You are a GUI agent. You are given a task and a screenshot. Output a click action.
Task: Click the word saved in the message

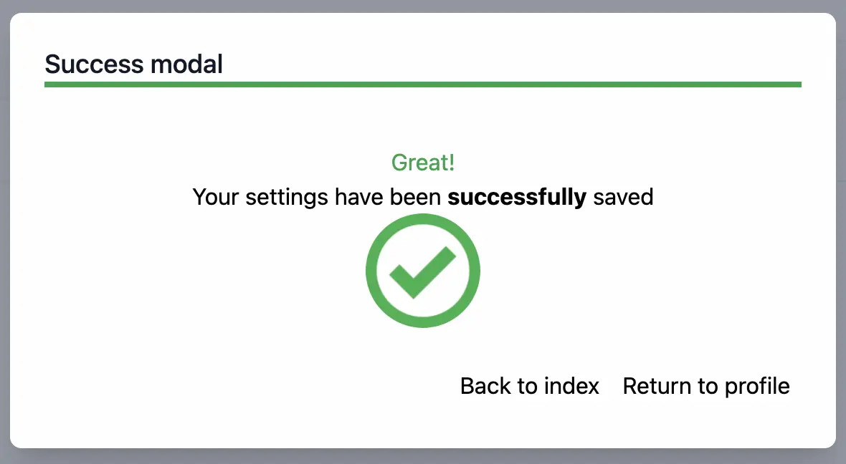(623, 196)
